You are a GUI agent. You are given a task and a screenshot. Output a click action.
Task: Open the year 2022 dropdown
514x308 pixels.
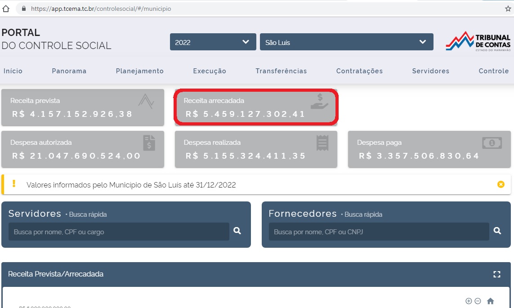click(x=213, y=42)
